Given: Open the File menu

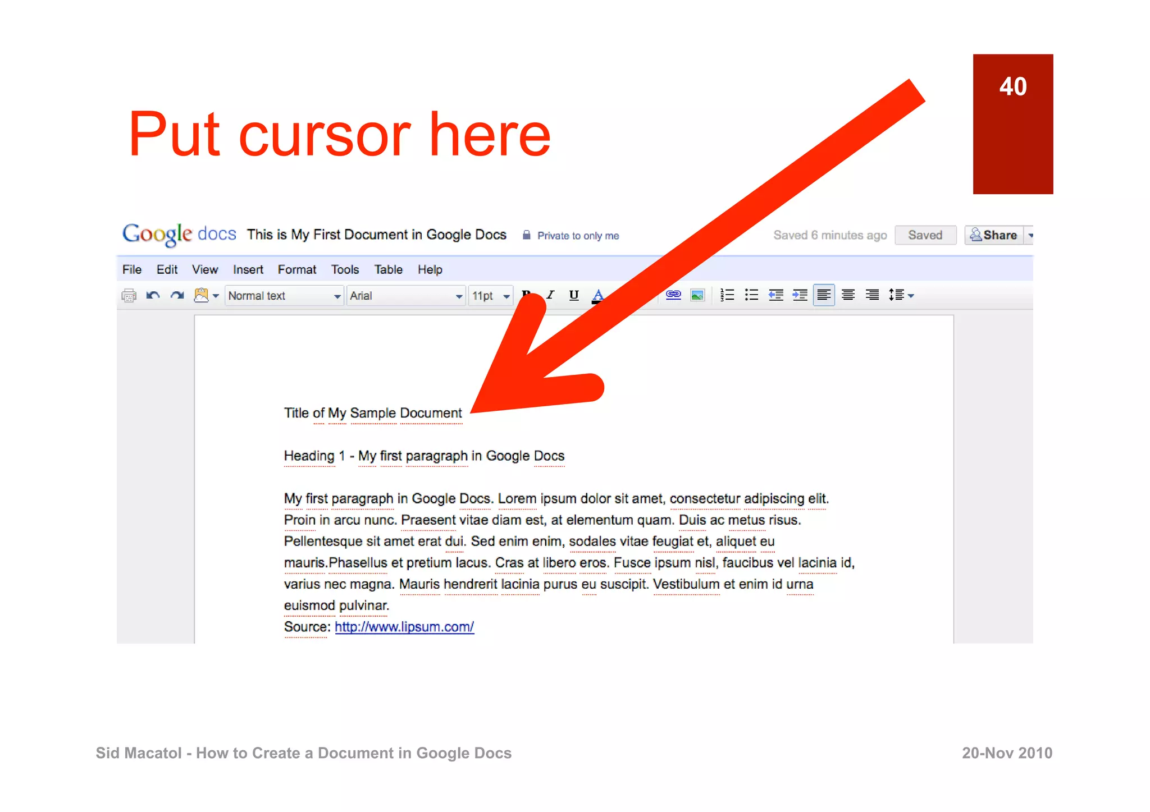Looking at the screenshot, I should pyautogui.click(x=132, y=269).
